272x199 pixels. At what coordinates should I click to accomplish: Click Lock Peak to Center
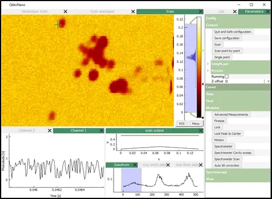[228, 134]
